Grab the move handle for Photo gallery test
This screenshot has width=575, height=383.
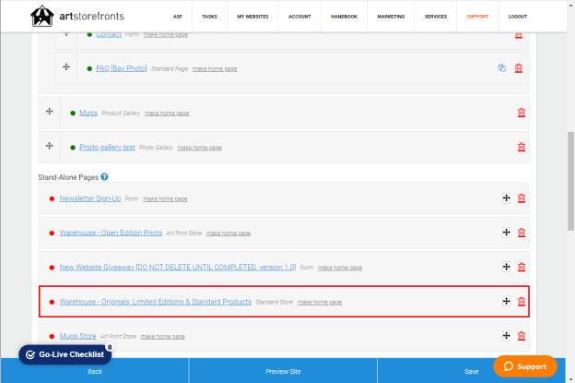tap(50, 146)
